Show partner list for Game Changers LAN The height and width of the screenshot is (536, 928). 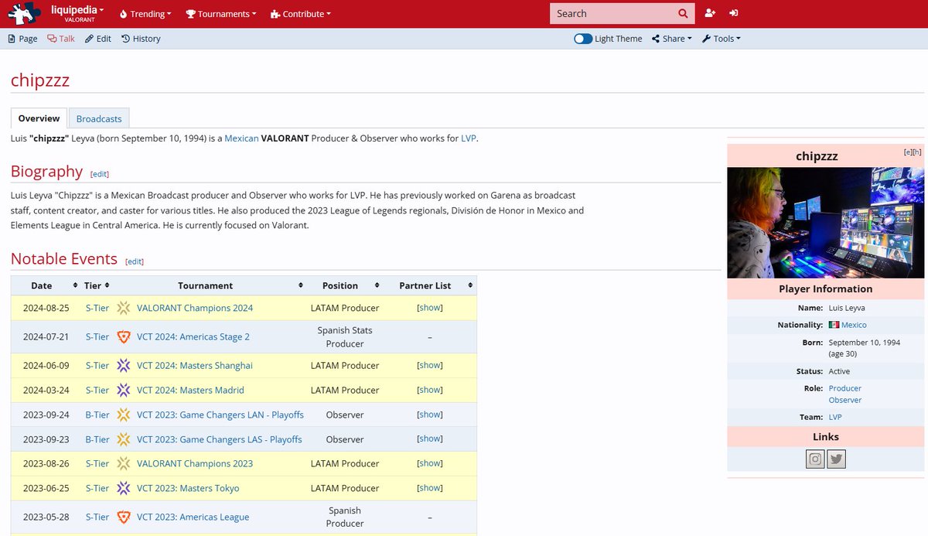[x=430, y=414]
